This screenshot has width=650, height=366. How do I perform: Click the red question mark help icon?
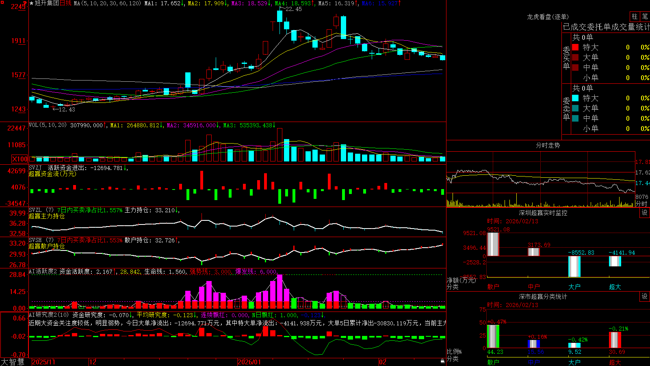24,3
